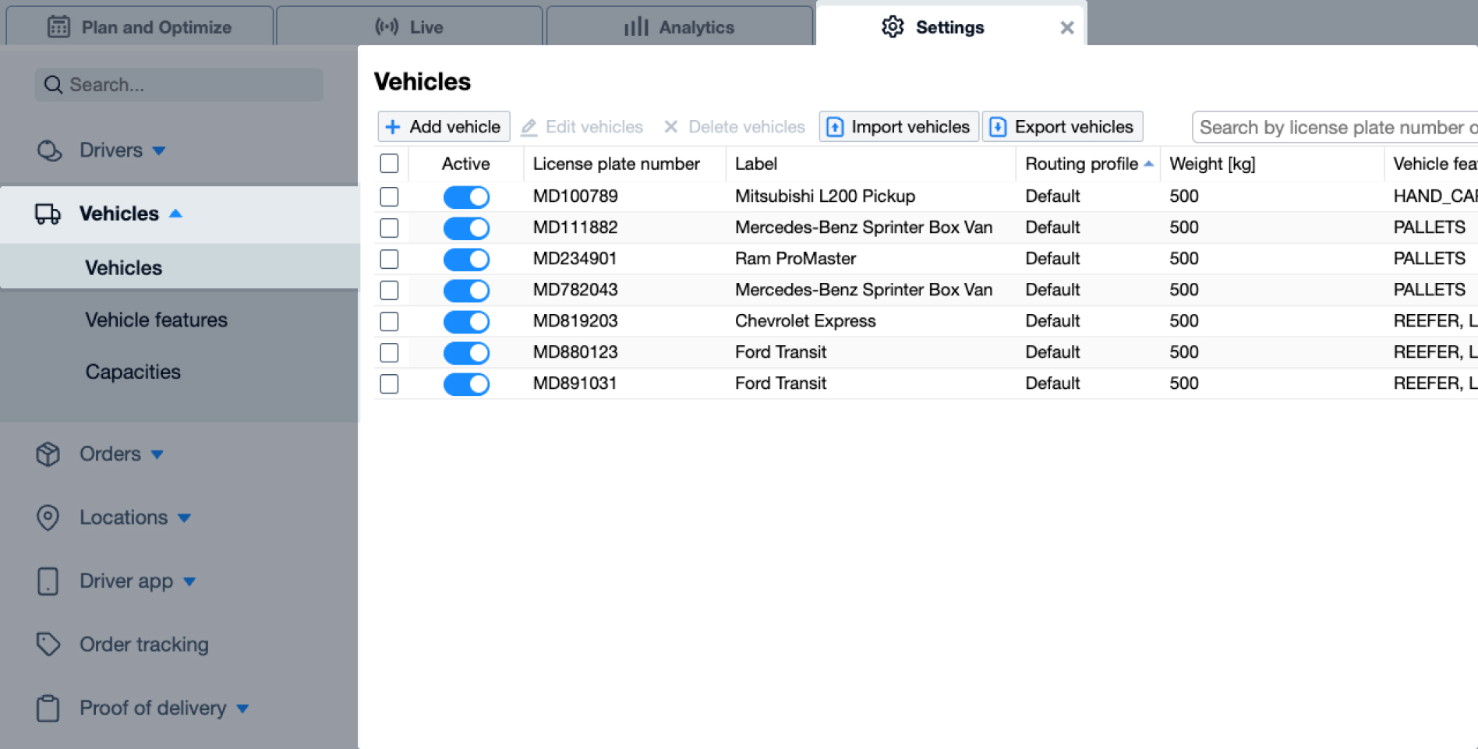Click the Driver app phone icon
Image resolution: width=1478 pixels, height=749 pixels.
click(48, 581)
